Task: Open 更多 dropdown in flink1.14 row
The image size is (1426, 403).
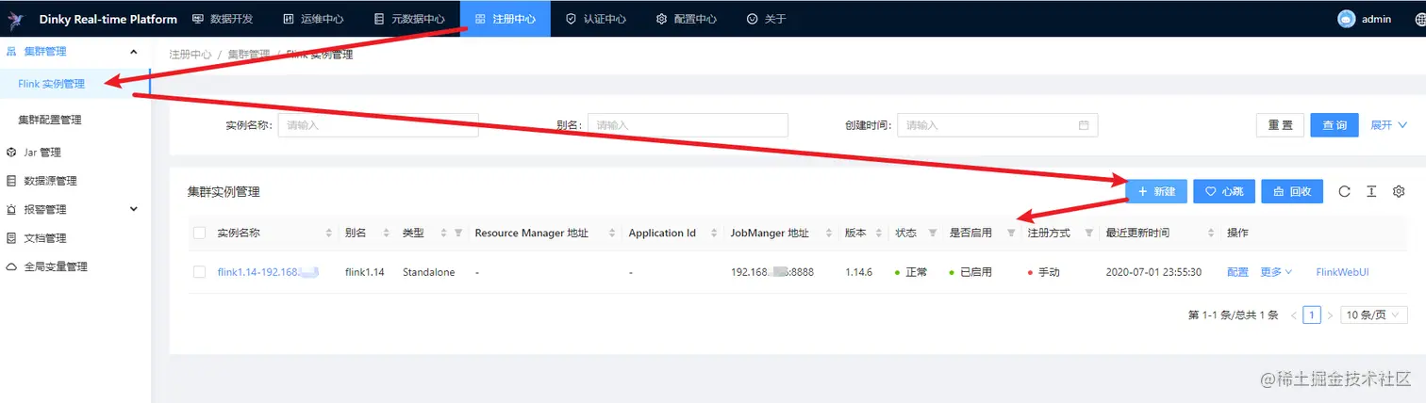Action: pos(1276,272)
